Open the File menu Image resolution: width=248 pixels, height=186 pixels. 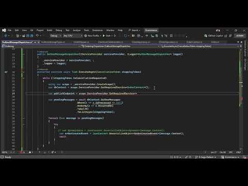10,30
